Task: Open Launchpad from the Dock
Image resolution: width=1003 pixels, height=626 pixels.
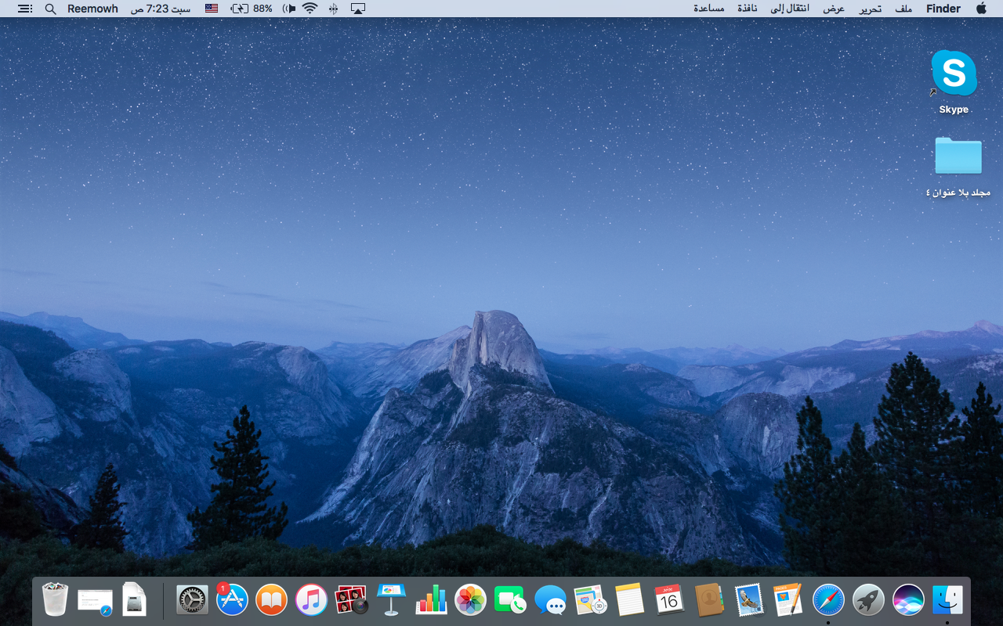Action: tap(868, 600)
